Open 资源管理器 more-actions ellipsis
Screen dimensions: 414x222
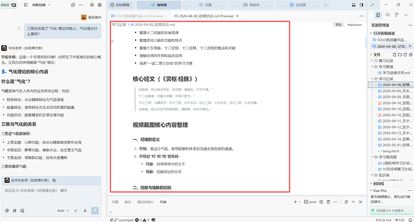410,25
